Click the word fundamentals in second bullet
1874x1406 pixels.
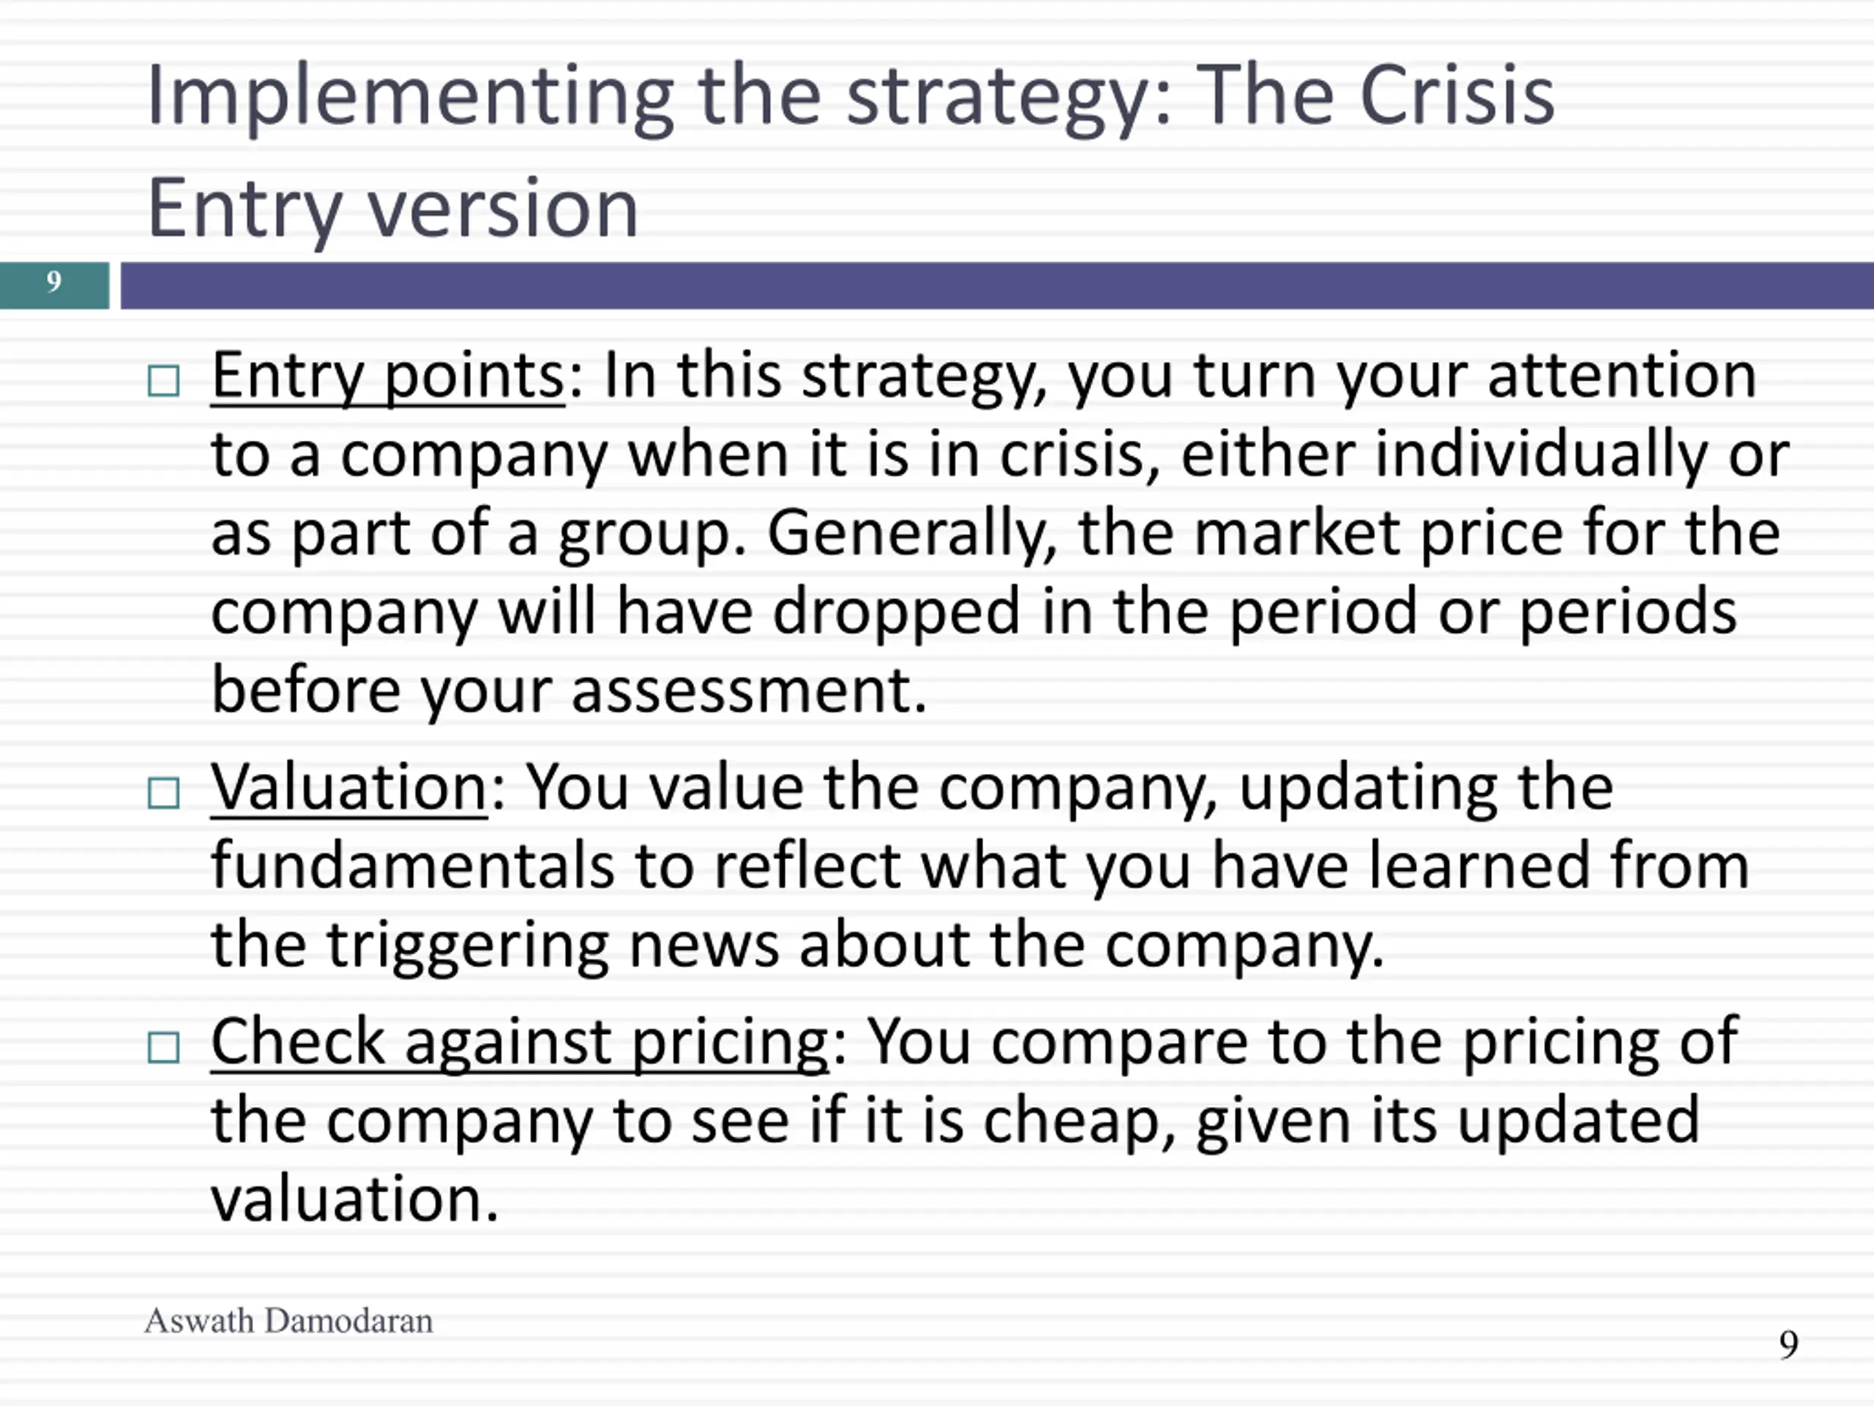pos(413,866)
